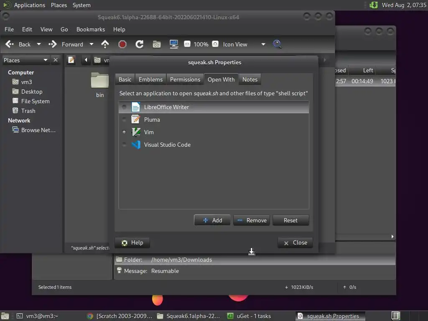This screenshot has height=321, width=428.
Task: Open File System in sidebar
Action: tap(35, 101)
